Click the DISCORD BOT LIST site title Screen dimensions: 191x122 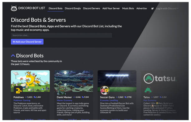tap(32, 8)
